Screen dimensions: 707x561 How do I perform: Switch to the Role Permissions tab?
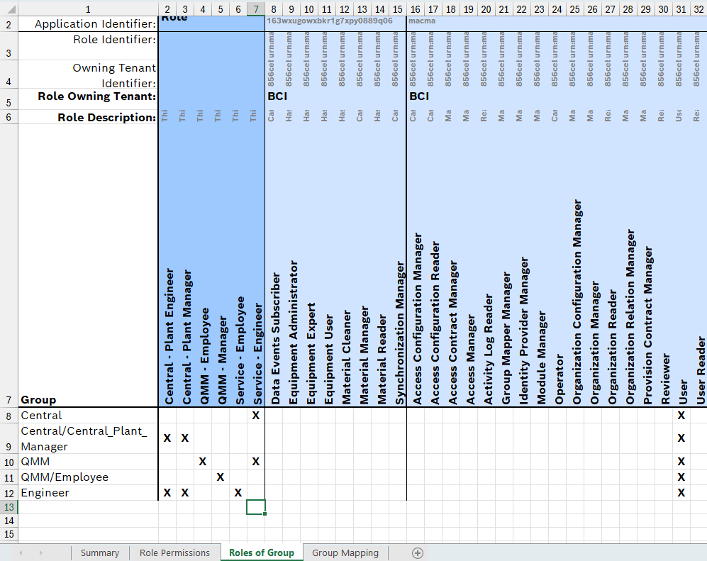click(174, 553)
